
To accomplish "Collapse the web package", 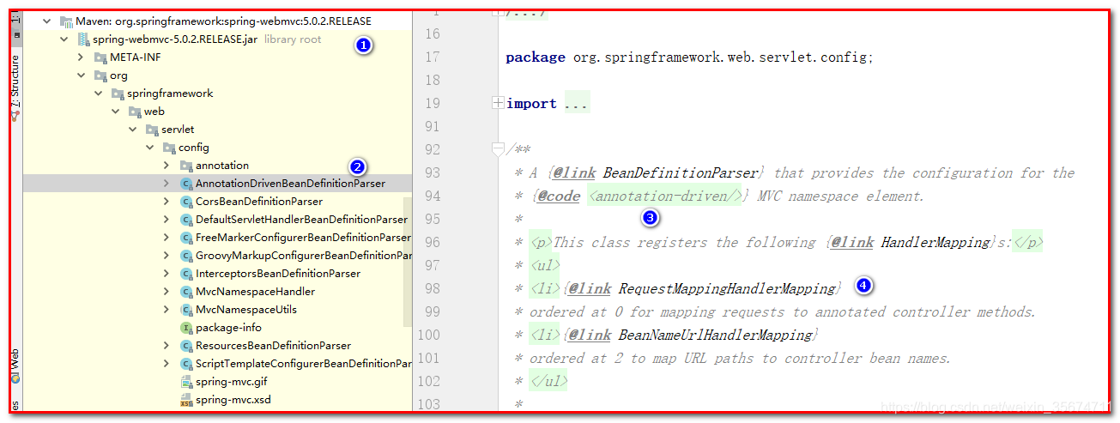I will coord(115,111).
